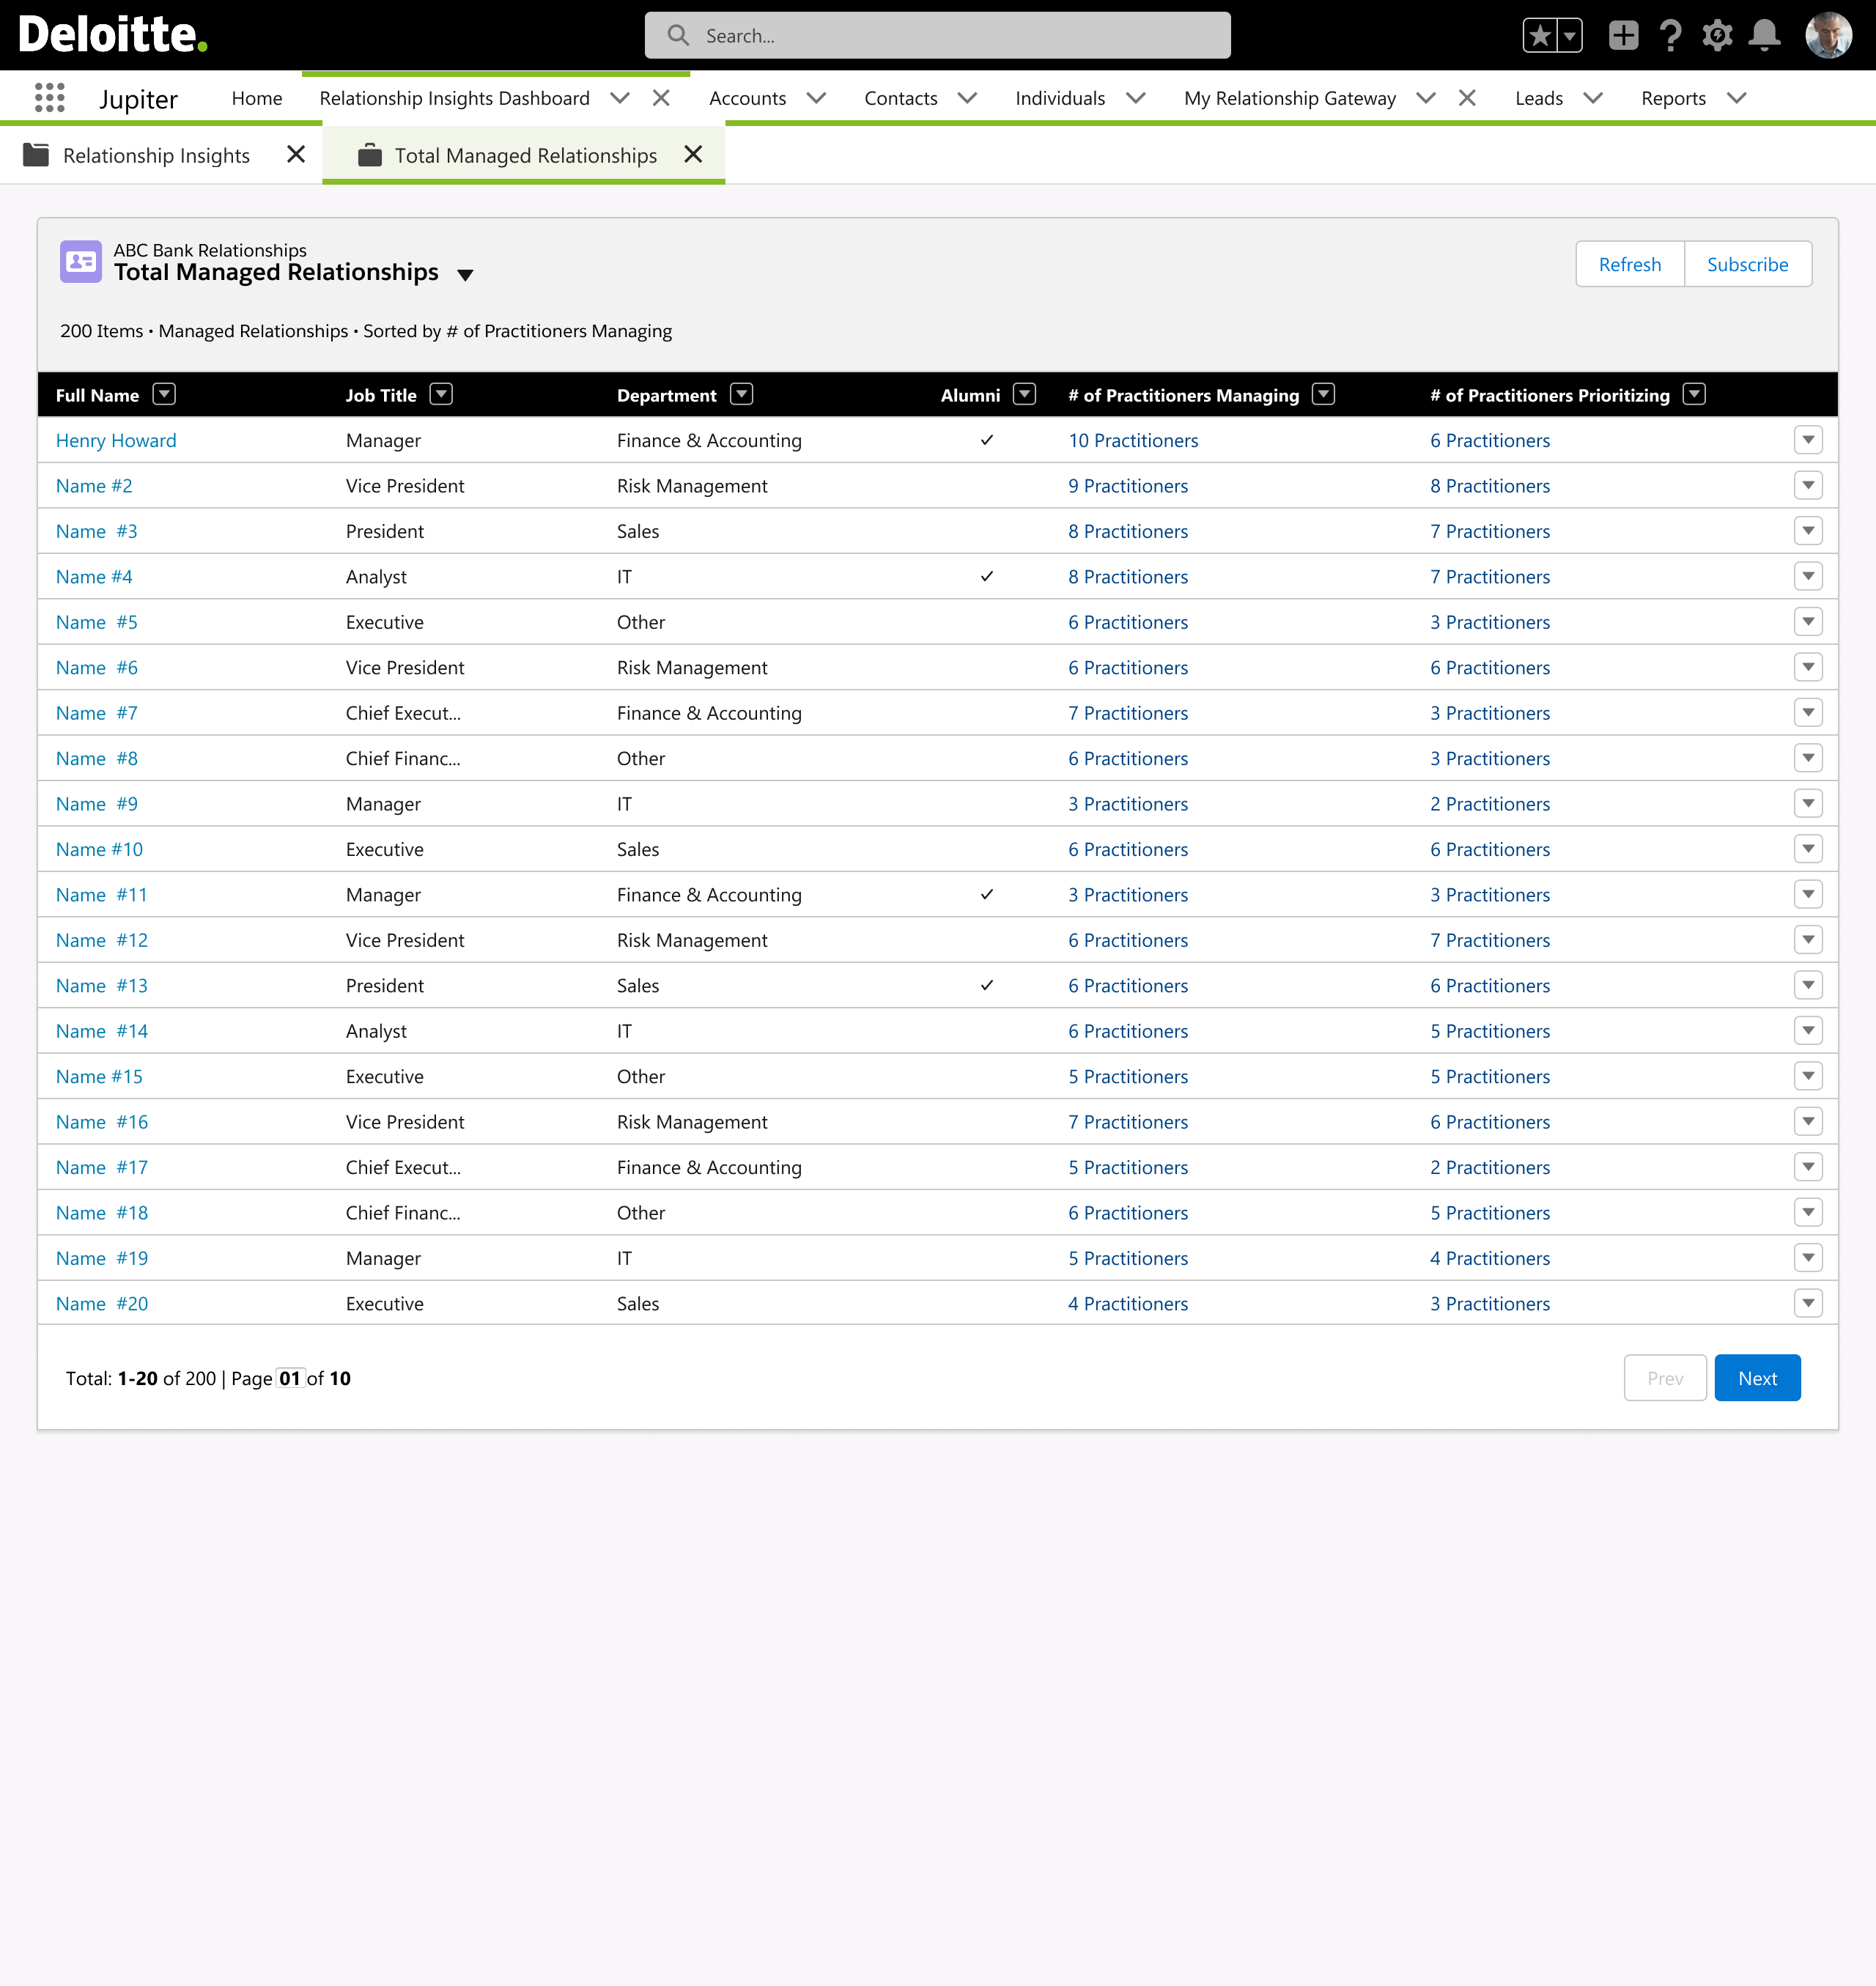Click the ABC Bank Relationships list icon
The height and width of the screenshot is (1986, 1876).
tap(81, 262)
